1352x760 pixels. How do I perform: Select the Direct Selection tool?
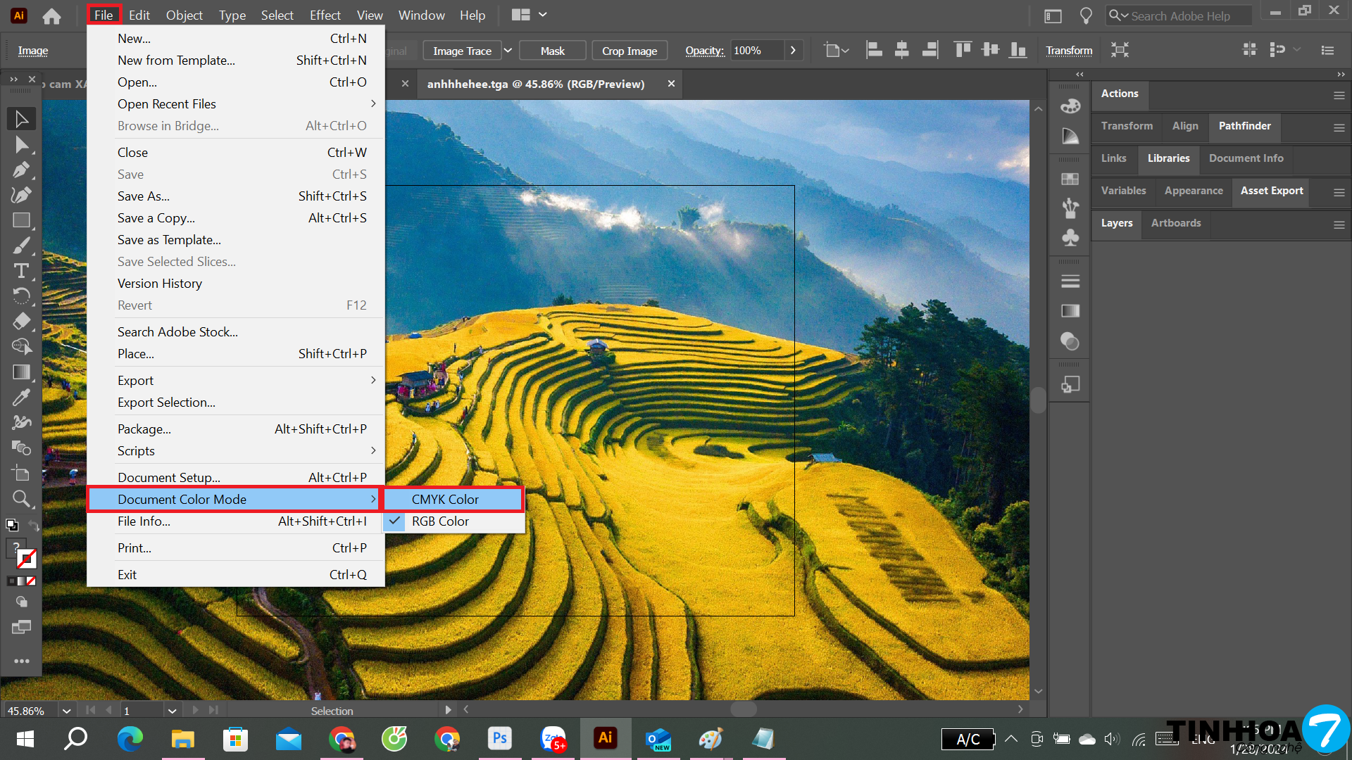21,145
